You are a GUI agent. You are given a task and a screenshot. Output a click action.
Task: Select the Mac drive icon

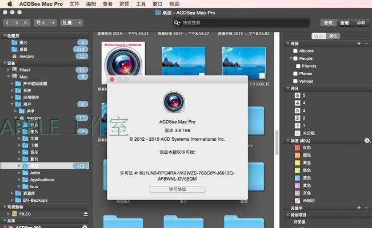[14, 77]
